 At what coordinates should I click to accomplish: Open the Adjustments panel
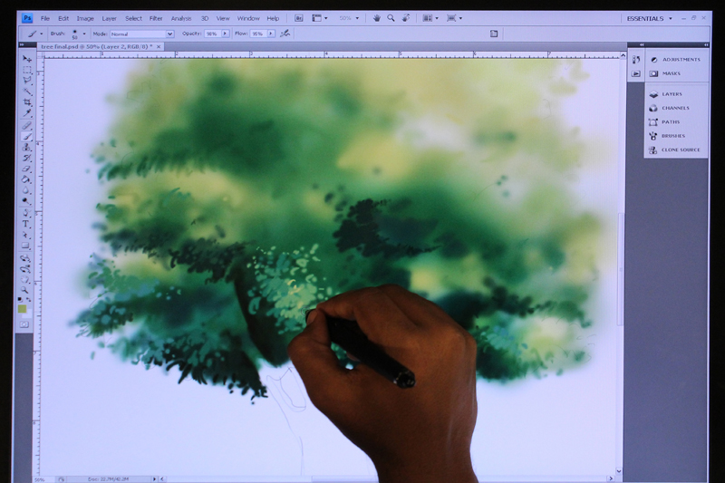point(675,60)
